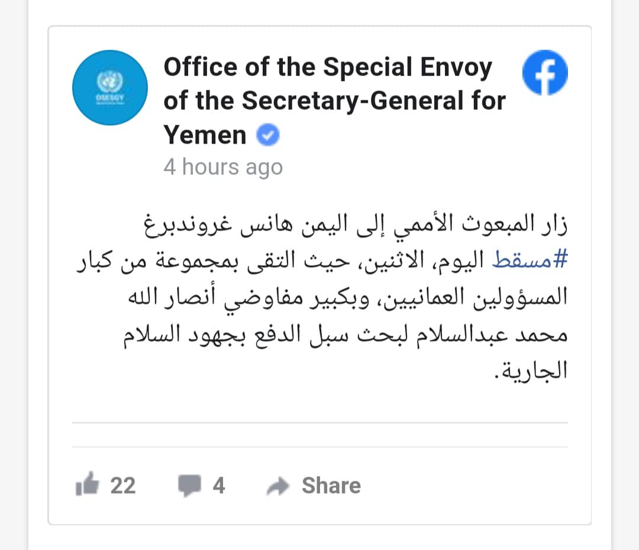This screenshot has width=639, height=550.
Task: Click the blue verified badge checkmark
Action: click(x=268, y=135)
